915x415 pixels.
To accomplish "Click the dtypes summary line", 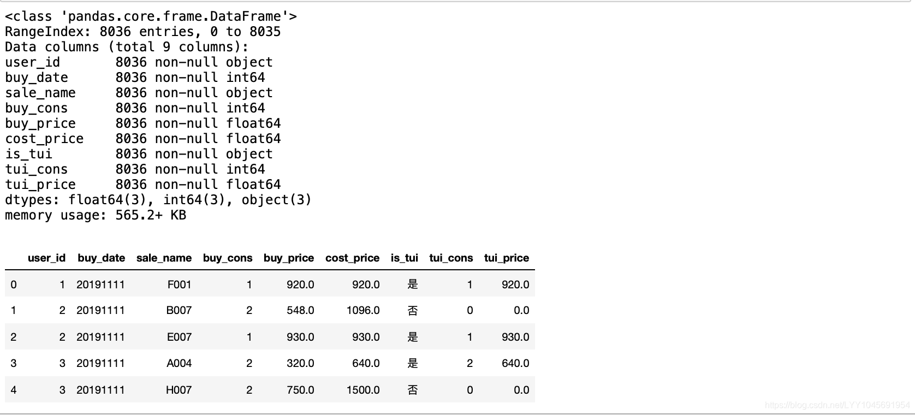I will (158, 200).
